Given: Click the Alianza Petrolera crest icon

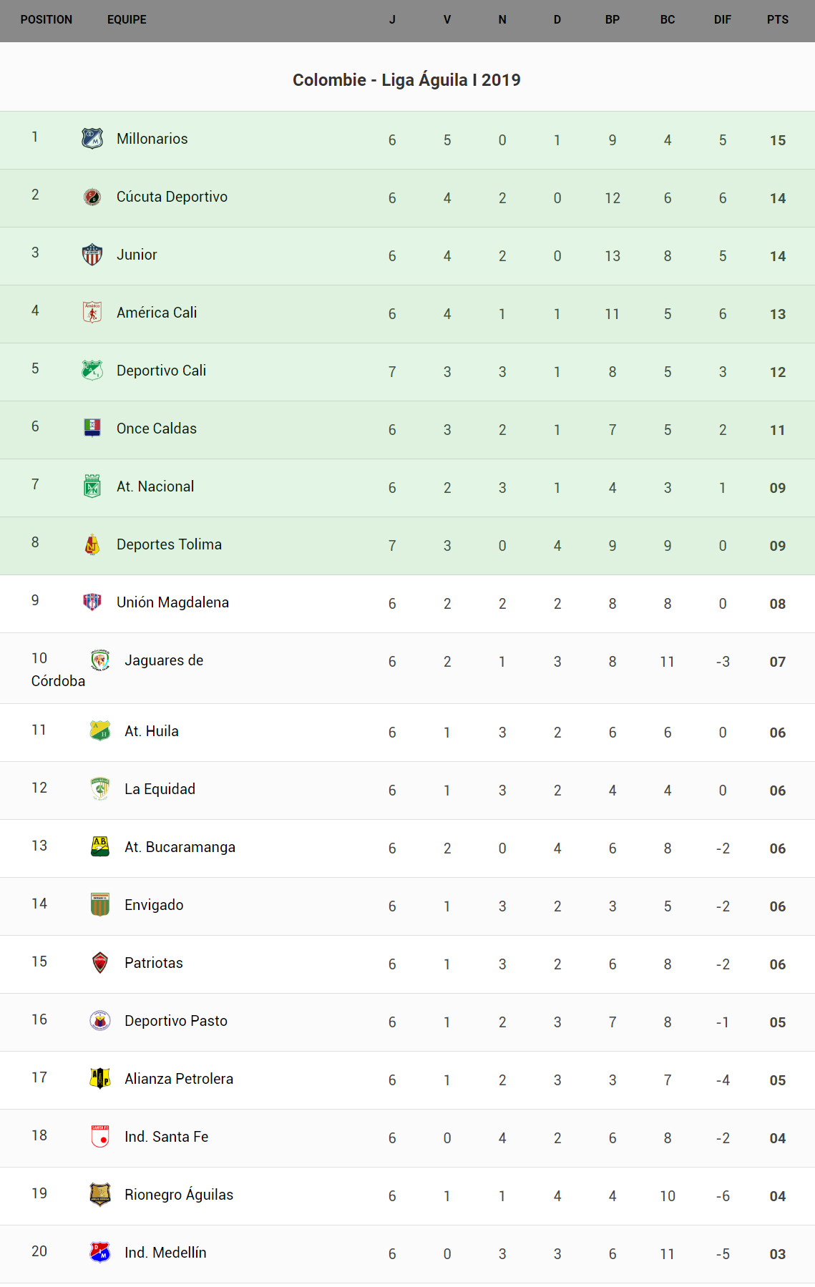Looking at the screenshot, I should (100, 1078).
